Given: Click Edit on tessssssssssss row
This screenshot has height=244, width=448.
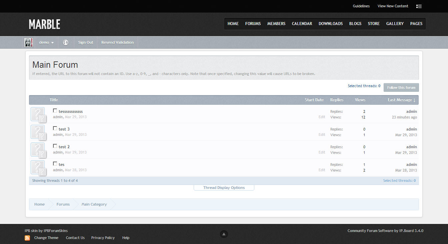Looking at the screenshot, I should coord(322,117).
